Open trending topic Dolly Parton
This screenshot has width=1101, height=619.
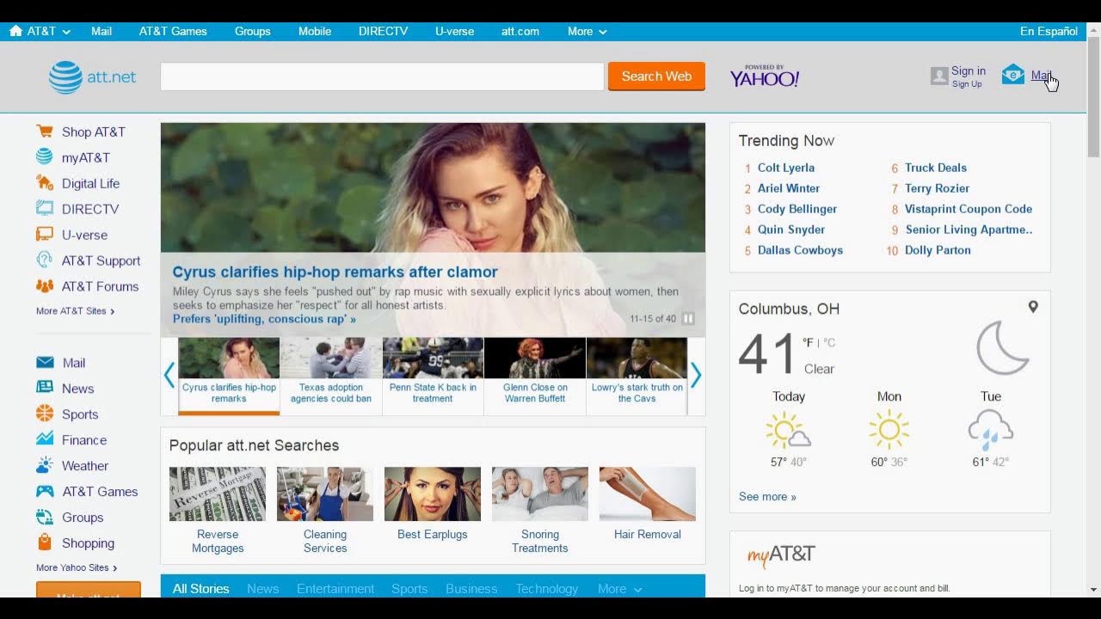click(938, 250)
